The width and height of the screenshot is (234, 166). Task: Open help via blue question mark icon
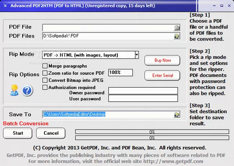point(27,90)
